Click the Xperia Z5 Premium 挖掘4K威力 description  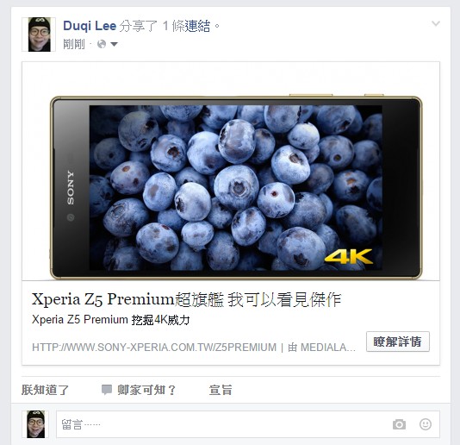click(x=111, y=320)
